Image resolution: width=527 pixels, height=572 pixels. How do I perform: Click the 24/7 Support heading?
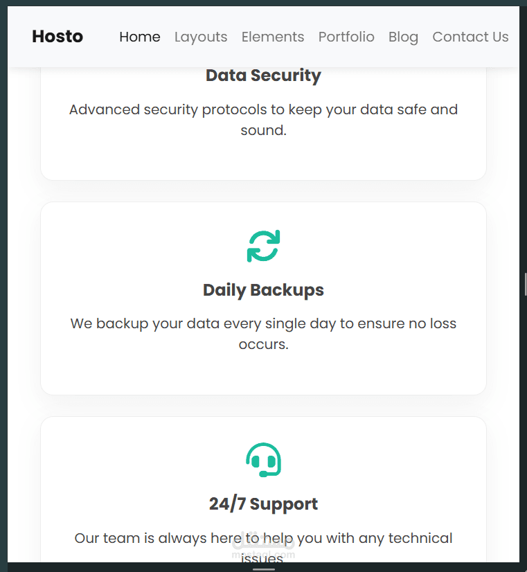(x=263, y=504)
